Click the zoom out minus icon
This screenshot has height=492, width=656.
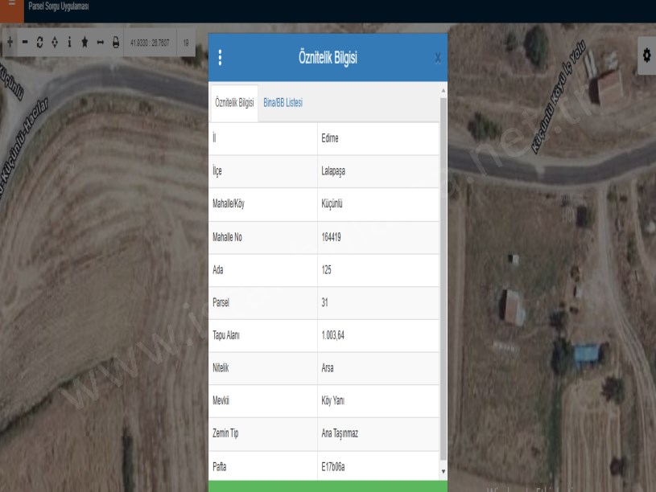pos(24,42)
